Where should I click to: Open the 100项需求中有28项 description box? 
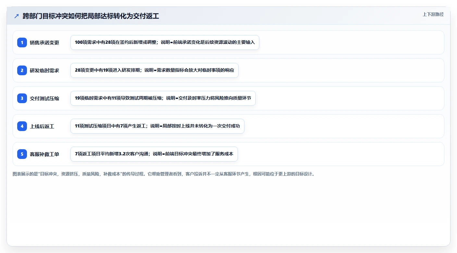(165, 42)
